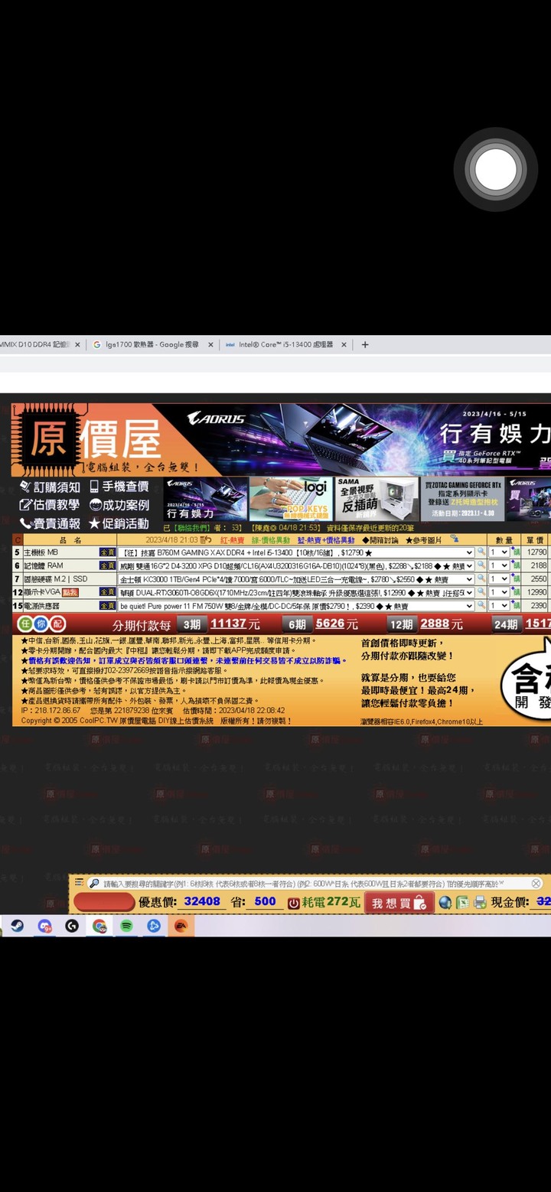Open the Steam taskbar icon
Viewport: 551px width, 1192px height.
pyautogui.click(x=16, y=926)
